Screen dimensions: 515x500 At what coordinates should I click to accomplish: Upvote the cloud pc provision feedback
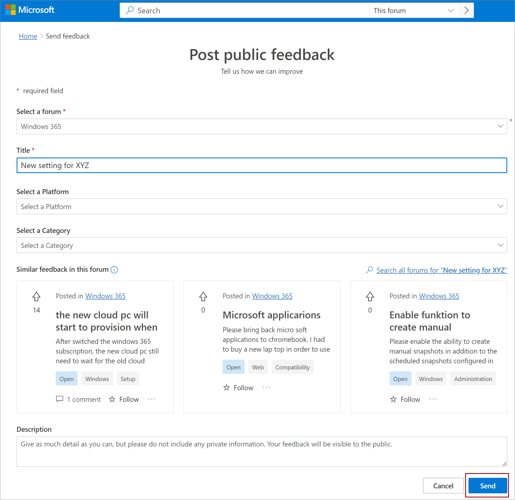[x=36, y=296]
